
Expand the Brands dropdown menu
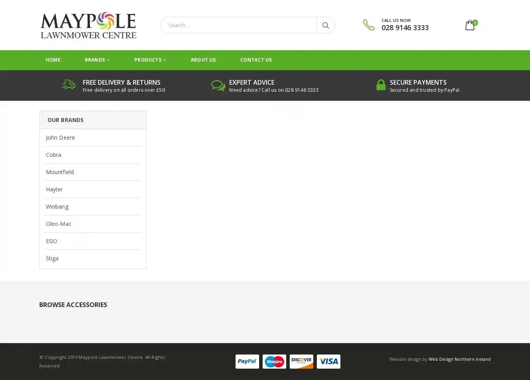97,60
